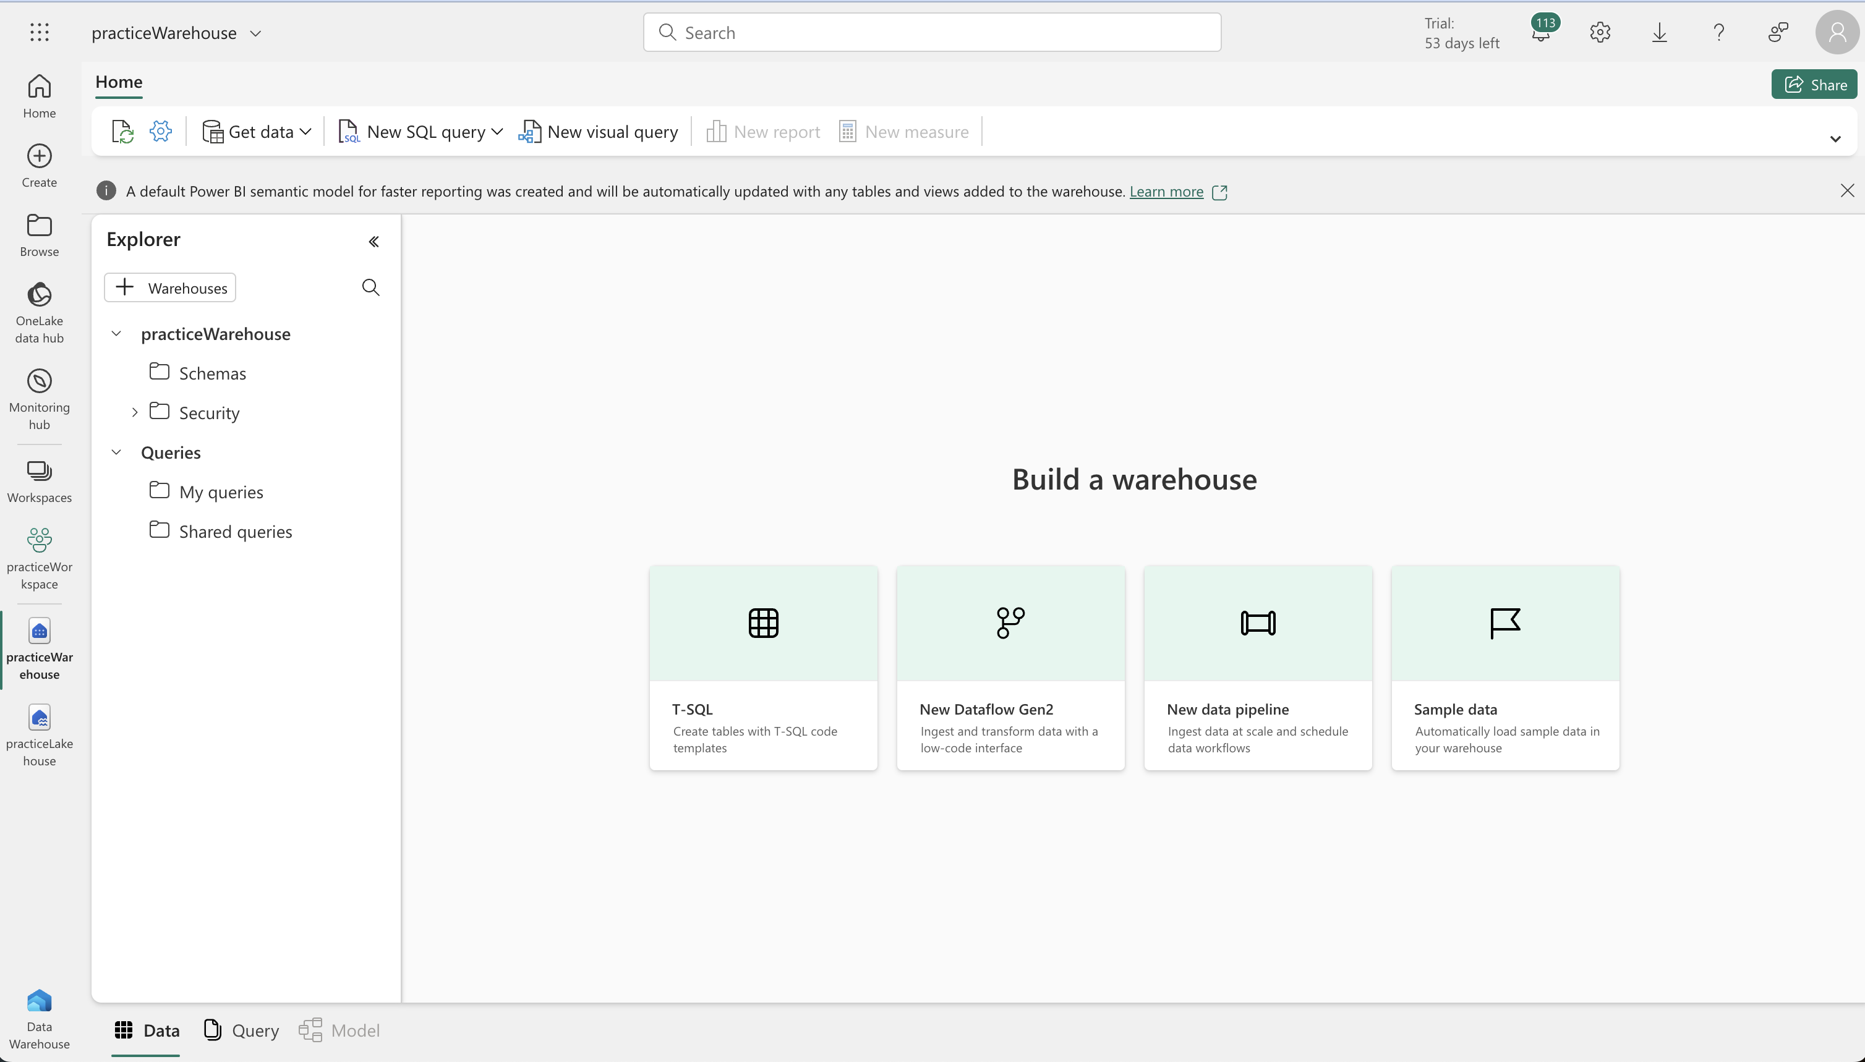Open the user account avatar
The width and height of the screenshot is (1865, 1062).
coord(1837,32)
